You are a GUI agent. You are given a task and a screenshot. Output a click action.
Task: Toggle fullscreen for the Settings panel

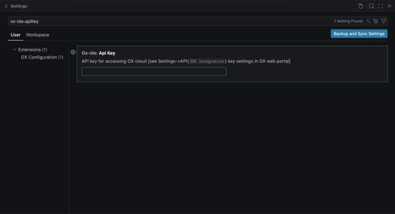pos(380,6)
